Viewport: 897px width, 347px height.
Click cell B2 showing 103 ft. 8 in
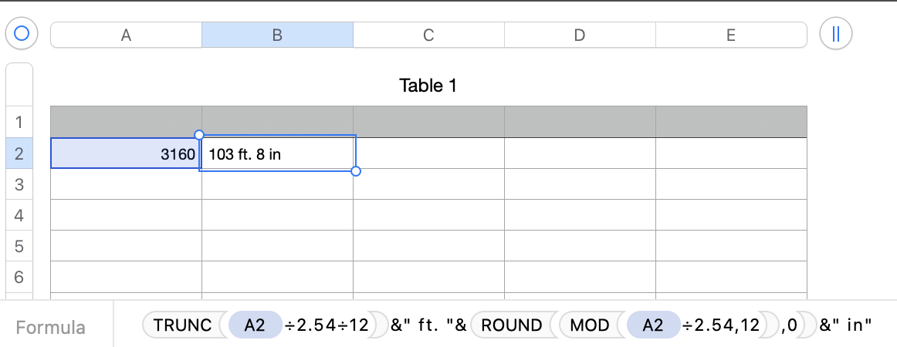(277, 153)
